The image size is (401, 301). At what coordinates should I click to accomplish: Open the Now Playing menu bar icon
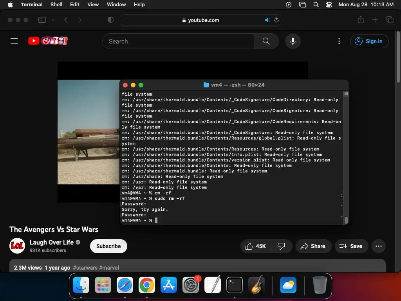click(x=289, y=5)
